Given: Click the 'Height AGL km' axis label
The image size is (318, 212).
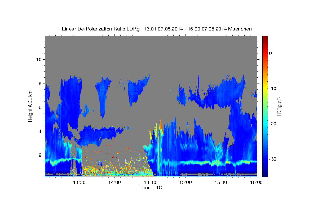Looking at the screenshot, I should coord(30,106).
